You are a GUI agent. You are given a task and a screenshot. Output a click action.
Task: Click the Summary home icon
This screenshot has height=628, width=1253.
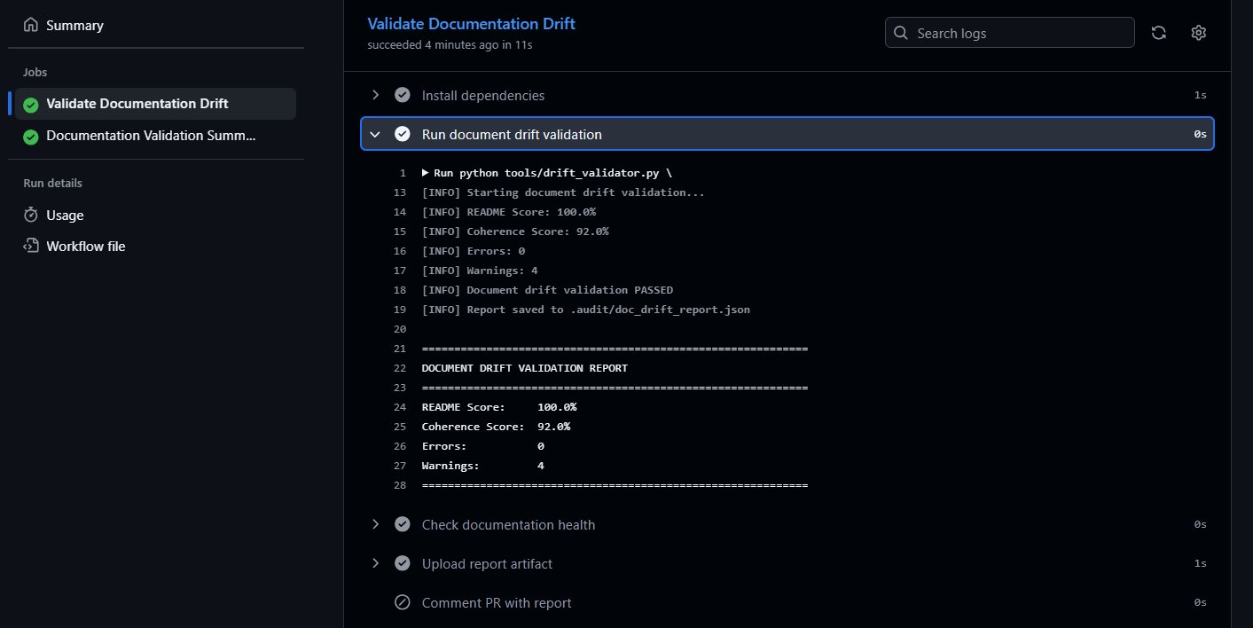click(30, 26)
